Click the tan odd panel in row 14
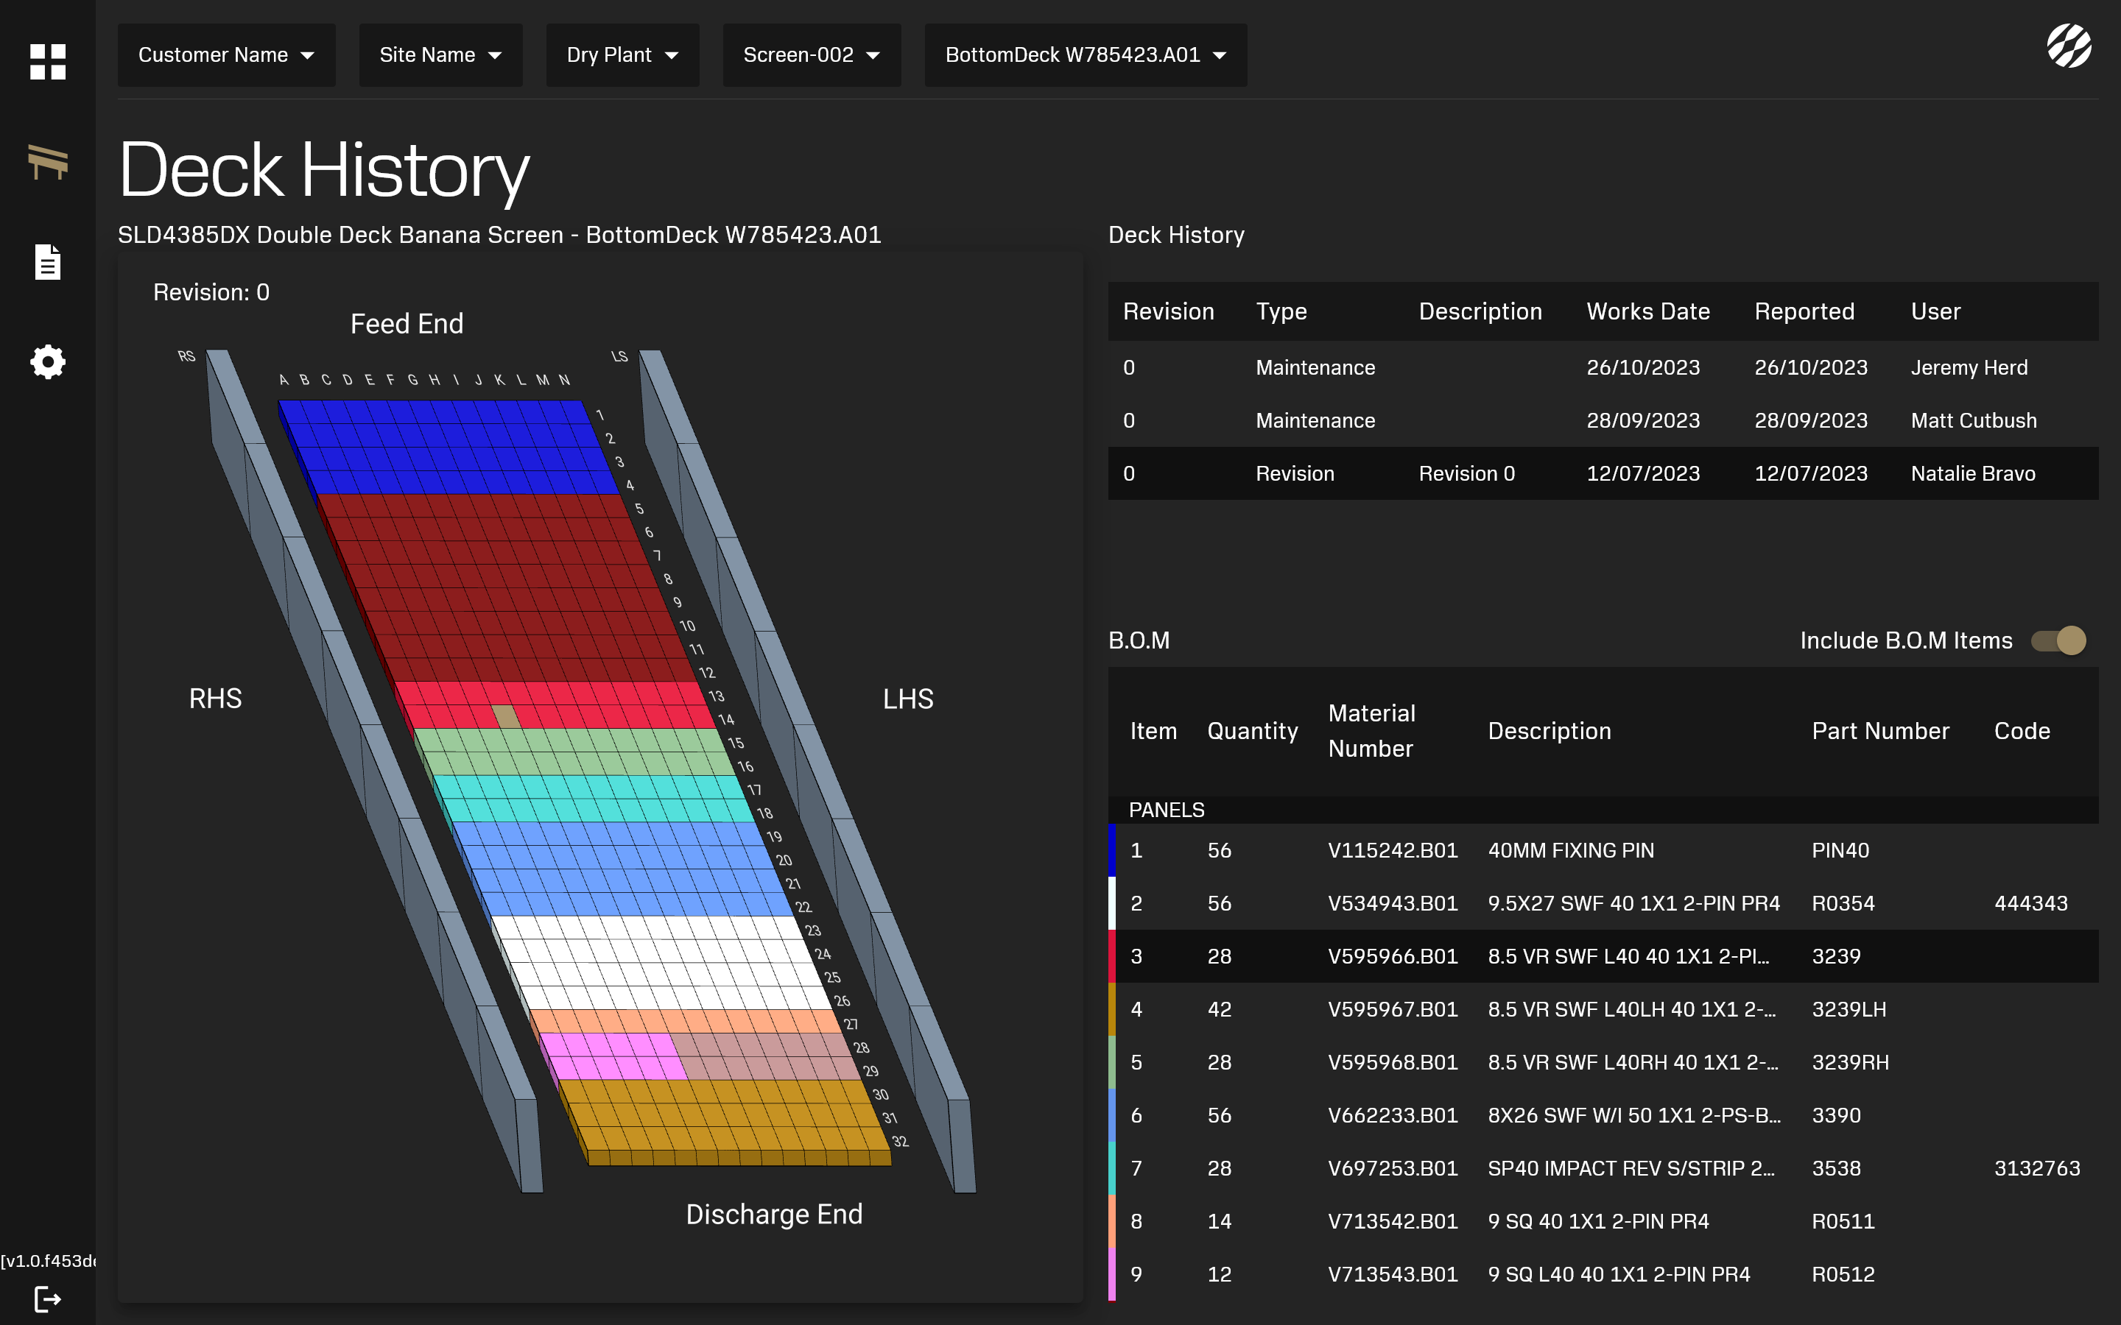Viewport: 2121px width, 1325px height. pos(507,717)
